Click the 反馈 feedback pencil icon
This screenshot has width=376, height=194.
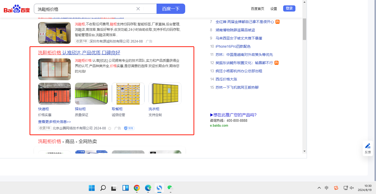(x=368, y=146)
